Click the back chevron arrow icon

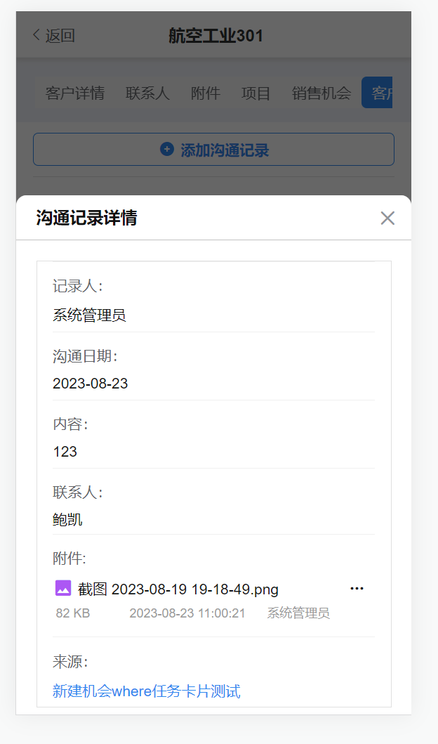pyautogui.click(x=36, y=35)
